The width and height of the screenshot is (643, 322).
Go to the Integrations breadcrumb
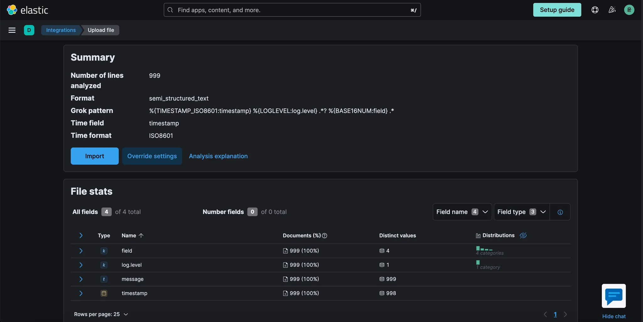click(x=61, y=30)
